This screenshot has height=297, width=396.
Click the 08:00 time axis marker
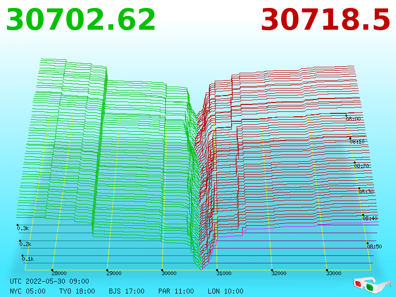(353, 118)
